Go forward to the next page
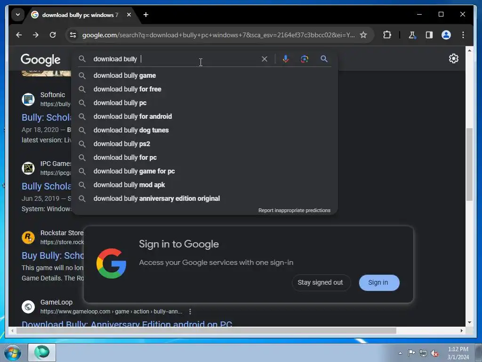 pos(36,35)
